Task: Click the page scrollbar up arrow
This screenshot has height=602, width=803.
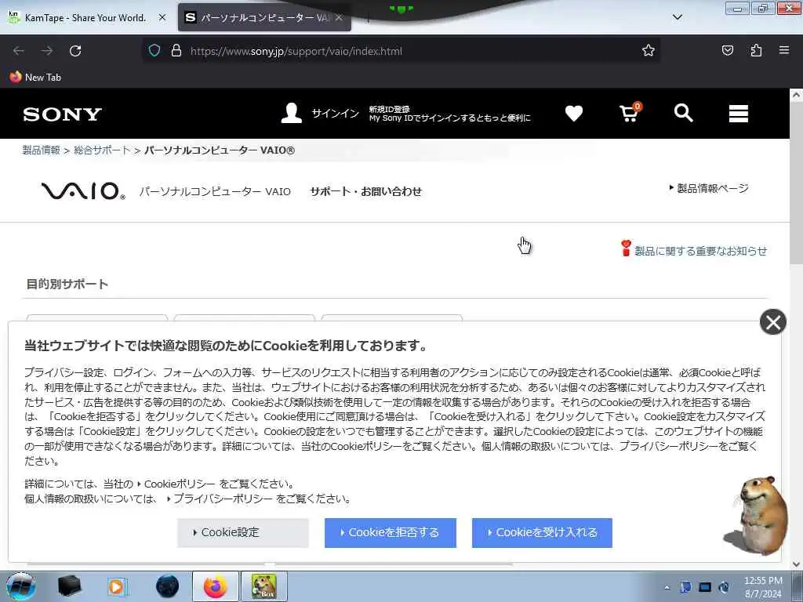Action: (796, 95)
